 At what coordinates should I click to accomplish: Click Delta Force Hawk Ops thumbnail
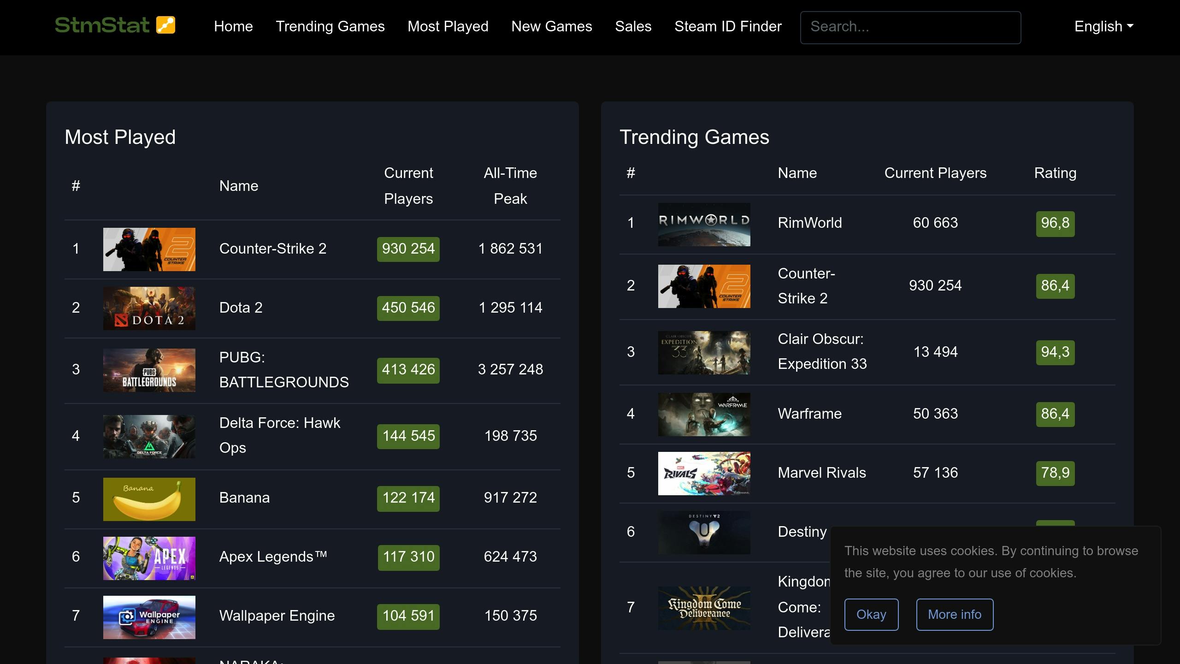[x=149, y=437]
